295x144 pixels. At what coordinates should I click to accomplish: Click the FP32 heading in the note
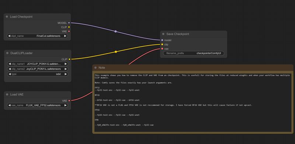coord(97,87)
